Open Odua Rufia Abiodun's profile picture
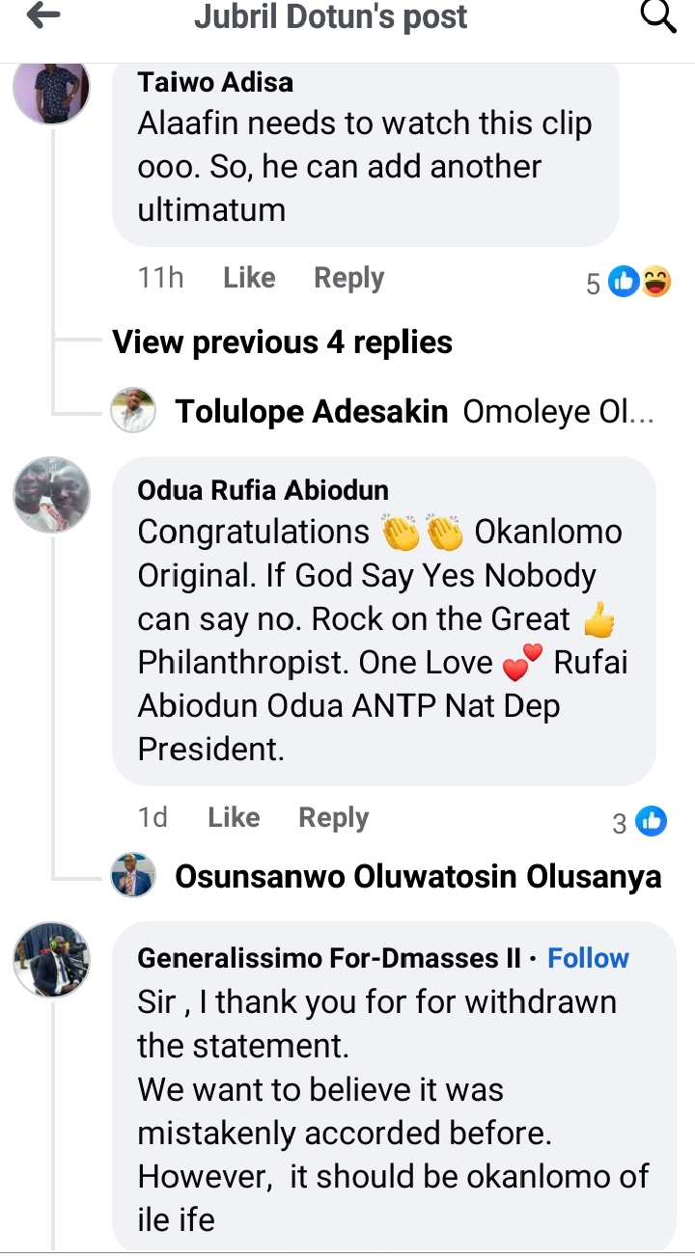This screenshot has height=1259, width=695. [51, 496]
